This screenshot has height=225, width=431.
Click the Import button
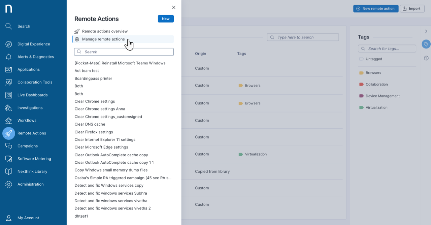pos(412,9)
